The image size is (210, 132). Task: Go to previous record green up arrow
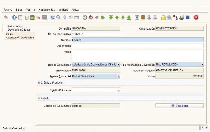(117, 17)
